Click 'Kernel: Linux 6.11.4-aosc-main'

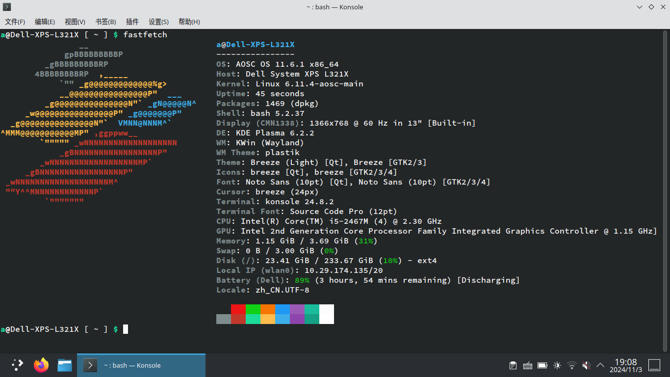290,84
